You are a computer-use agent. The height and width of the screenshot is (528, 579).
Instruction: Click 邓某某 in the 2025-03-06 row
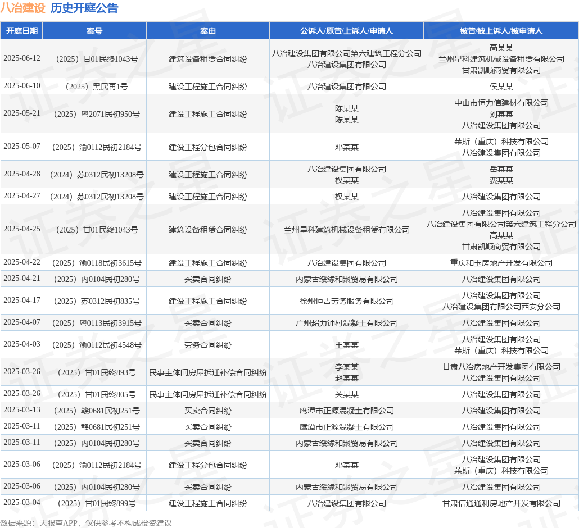click(346, 465)
